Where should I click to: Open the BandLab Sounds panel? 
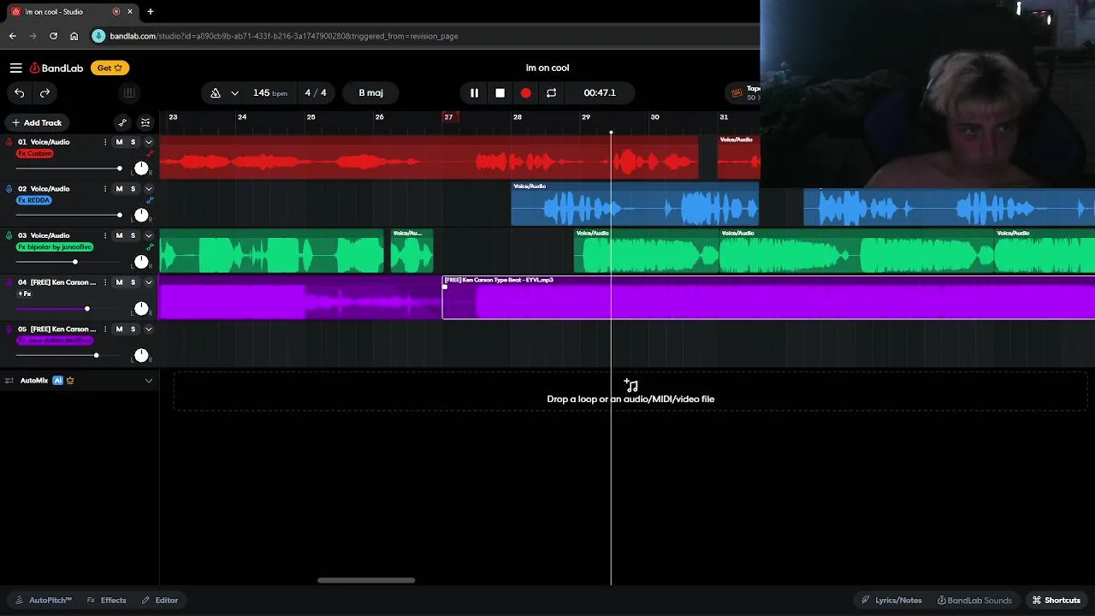click(974, 600)
